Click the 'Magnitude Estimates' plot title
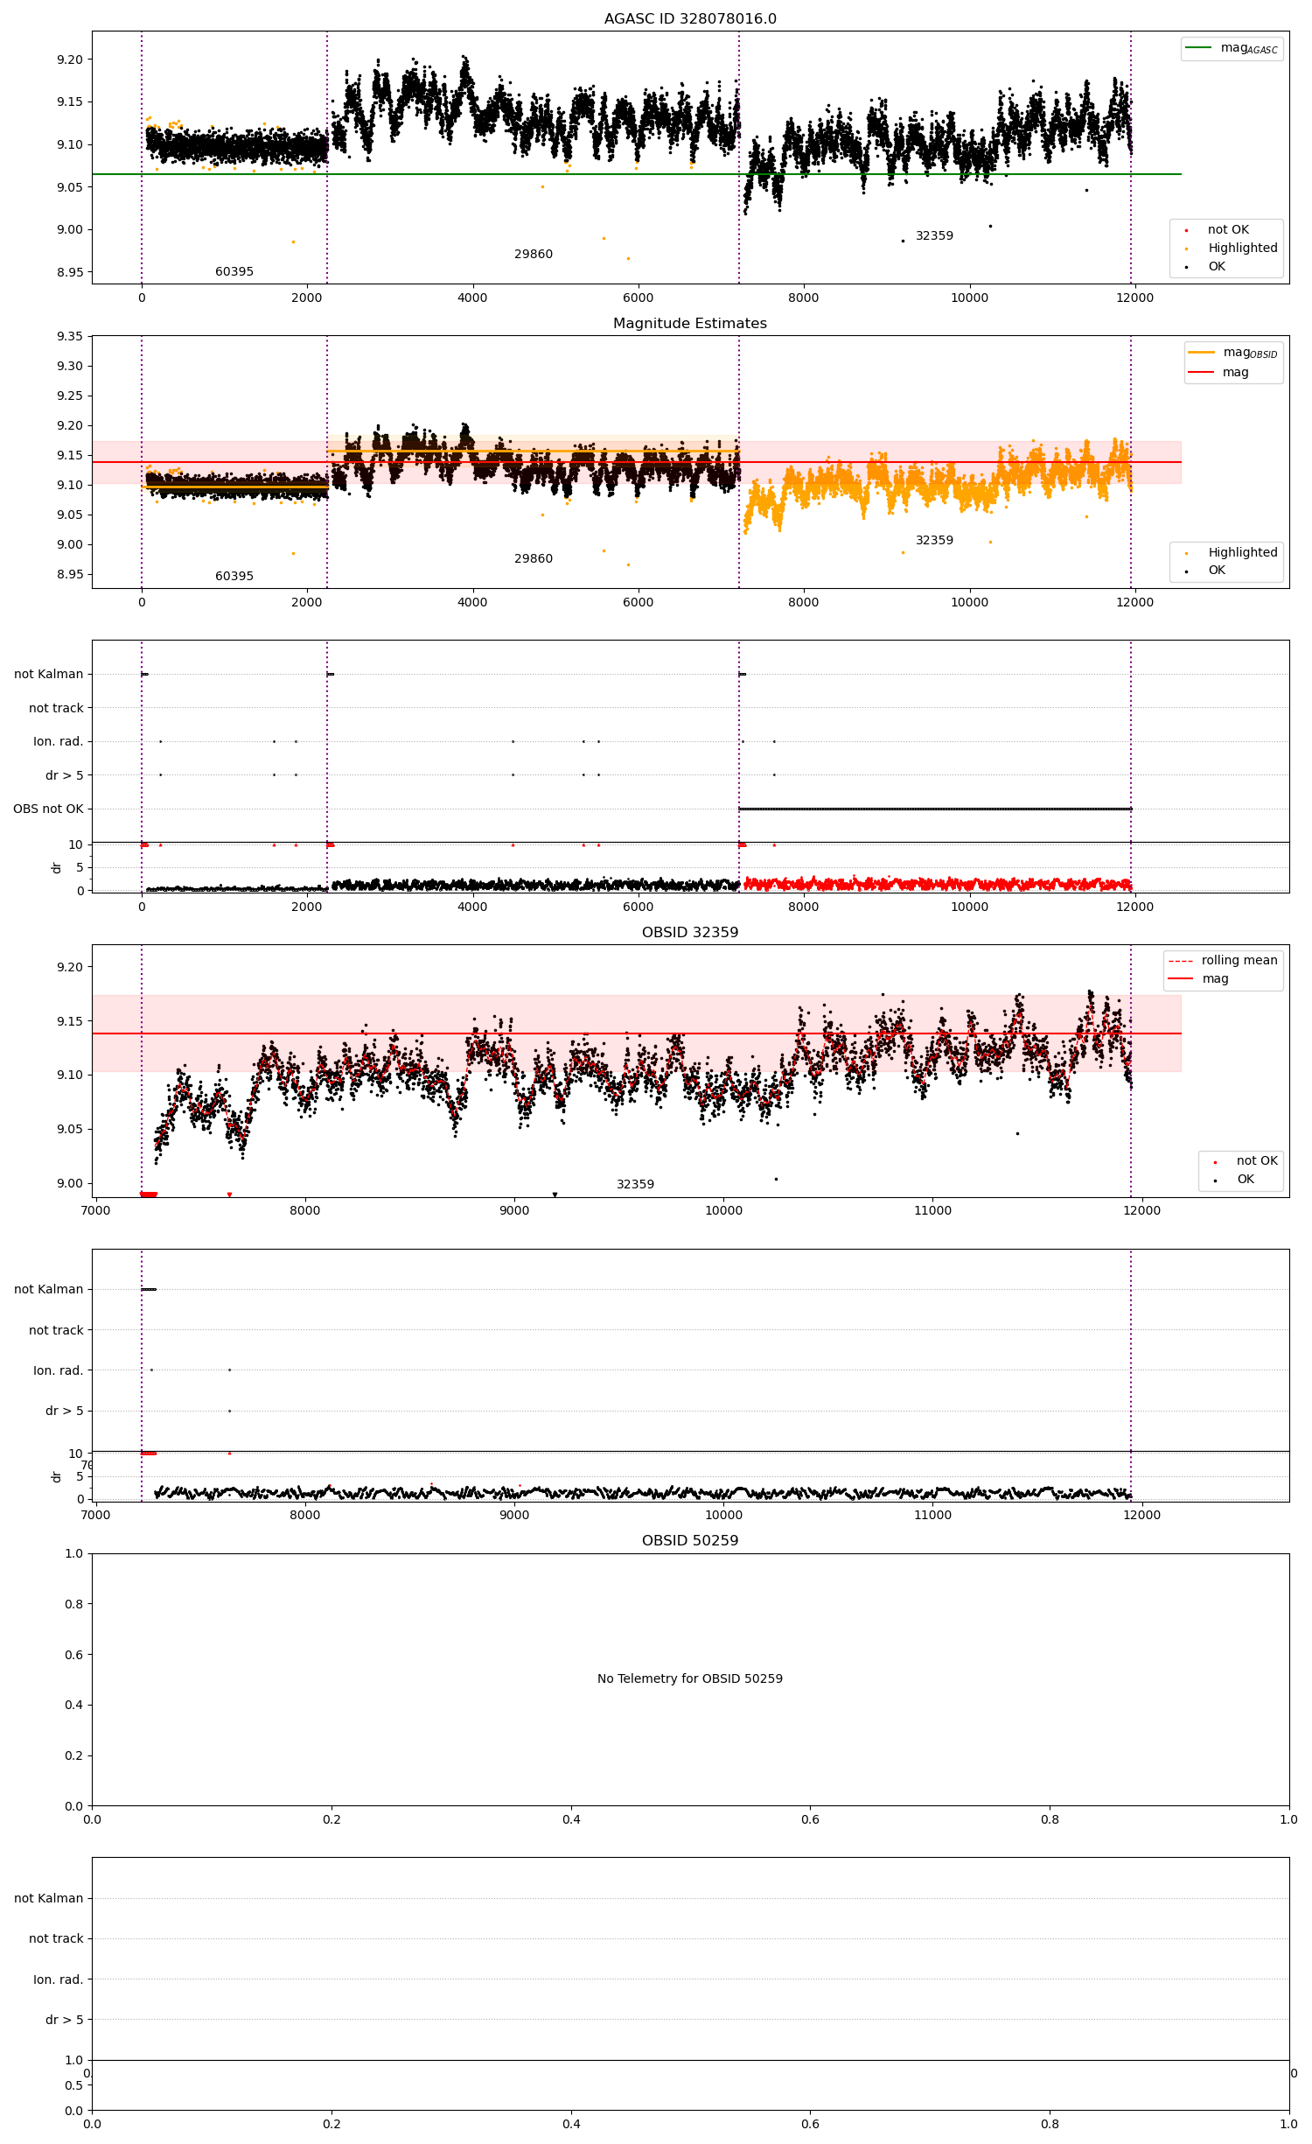Viewport: 1312px width, 2144px height. point(690,323)
